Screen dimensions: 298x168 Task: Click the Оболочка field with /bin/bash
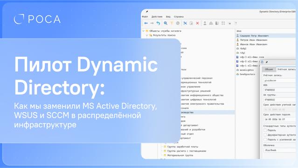pyautogui.click(x=279, y=150)
